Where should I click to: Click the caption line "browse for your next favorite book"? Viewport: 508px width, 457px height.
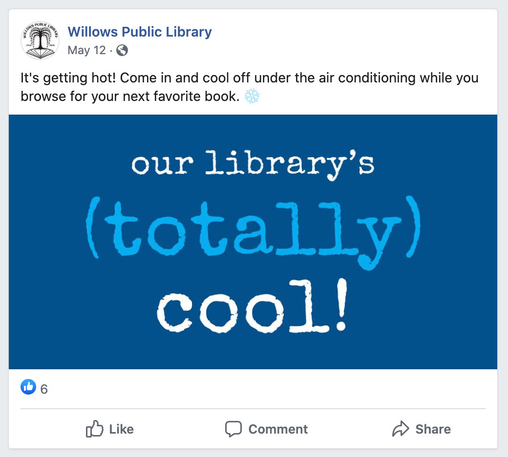[130, 97]
